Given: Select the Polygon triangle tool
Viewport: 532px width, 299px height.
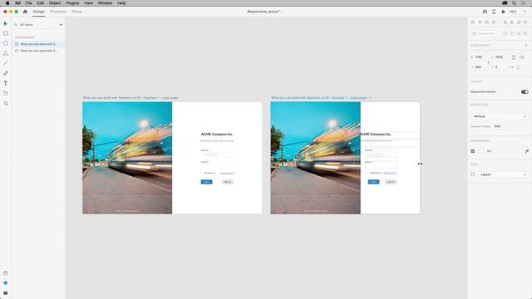Looking at the screenshot, I should pyautogui.click(x=6, y=53).
